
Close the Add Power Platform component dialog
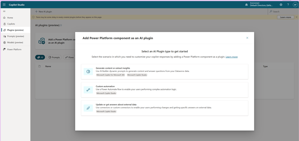point(247,38)
